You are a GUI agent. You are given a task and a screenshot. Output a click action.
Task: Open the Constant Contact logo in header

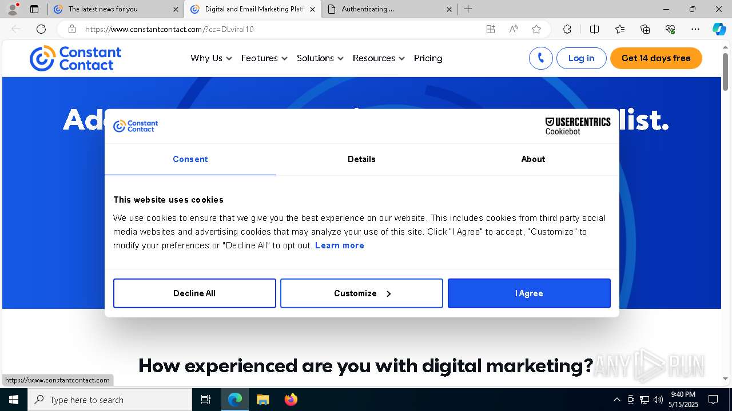75,58
